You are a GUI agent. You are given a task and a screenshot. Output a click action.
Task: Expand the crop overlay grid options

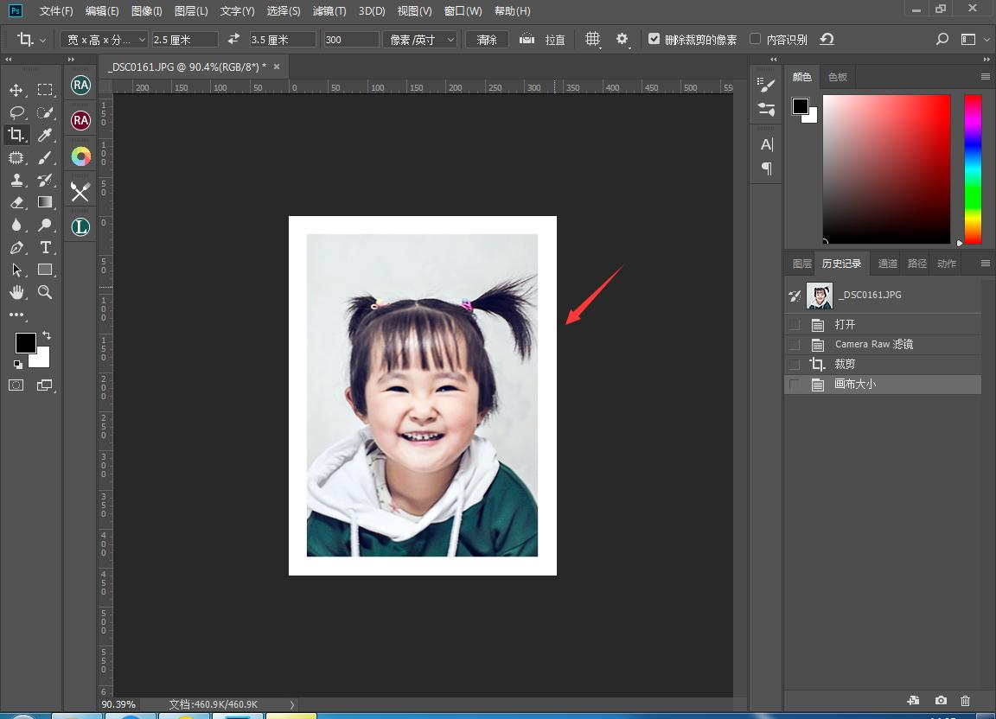(x=592, y=40)
